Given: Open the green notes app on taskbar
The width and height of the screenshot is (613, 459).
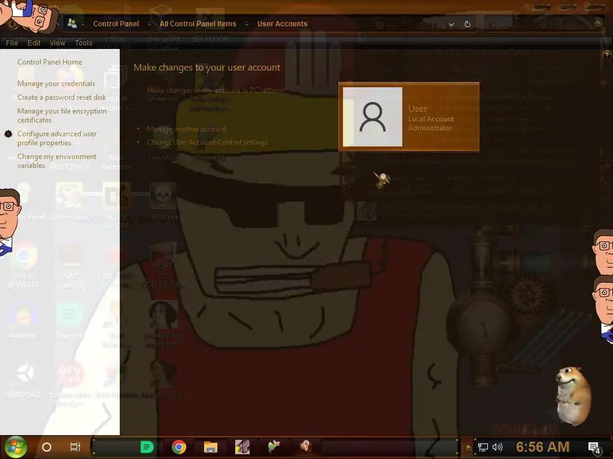Looking at the screenshot, I should pos(147,447).
